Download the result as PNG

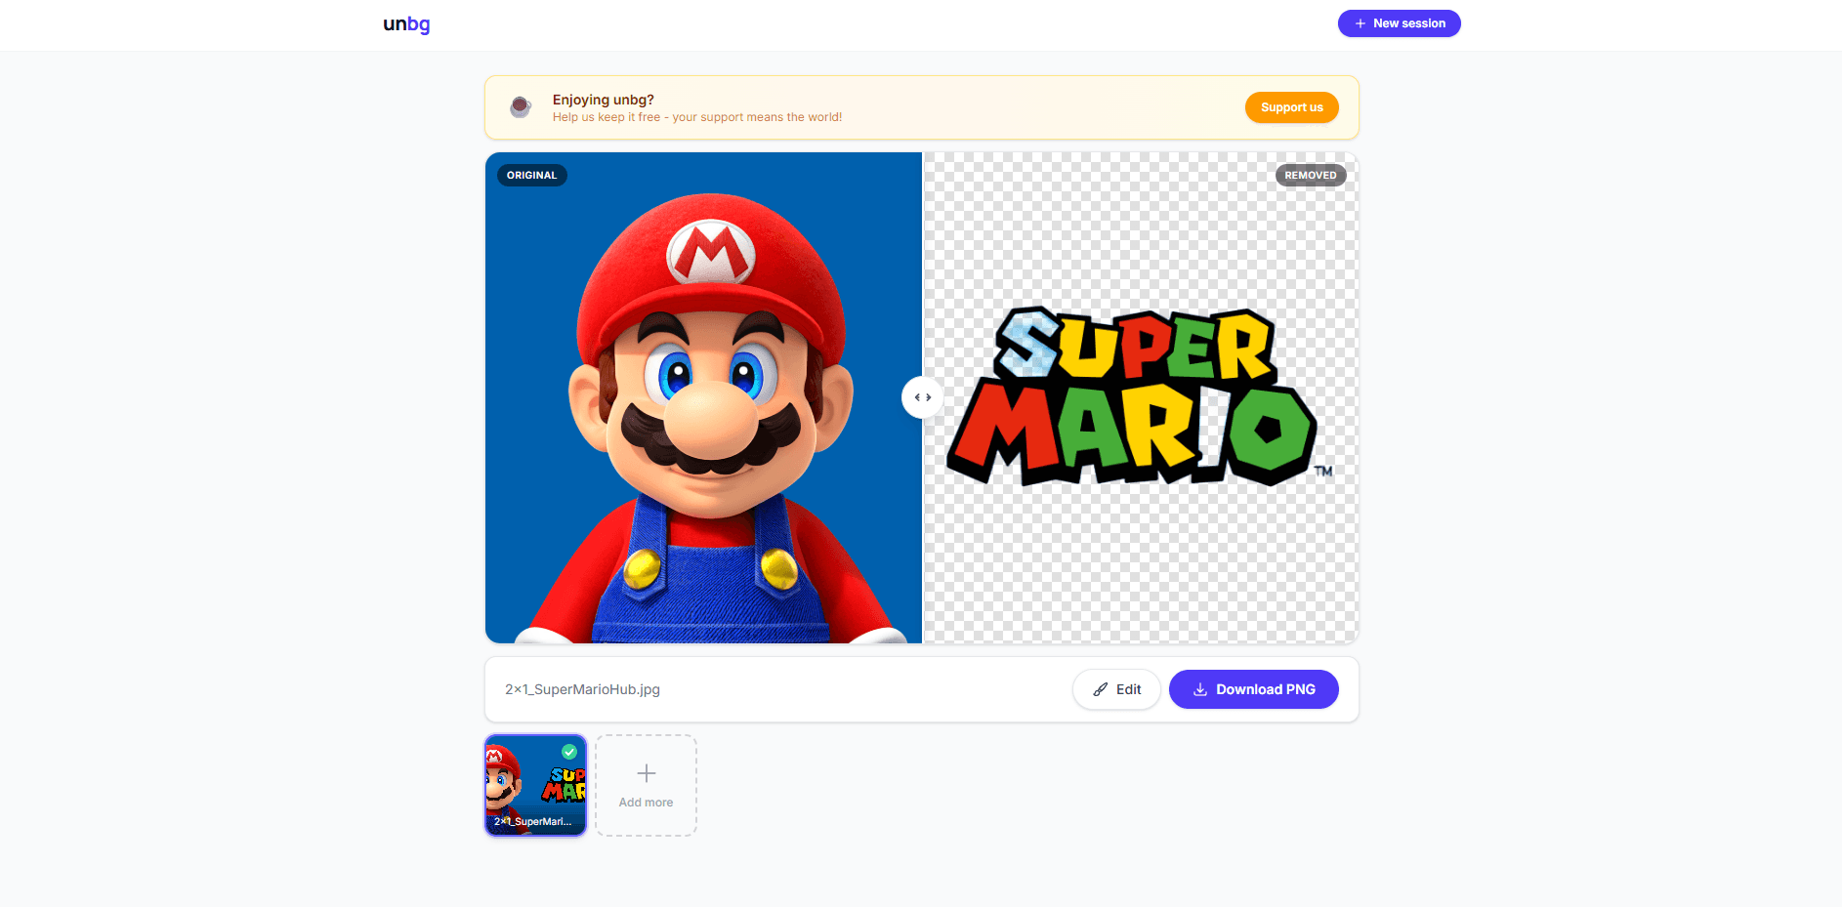pyautogui.click(x=1253, y=689)
